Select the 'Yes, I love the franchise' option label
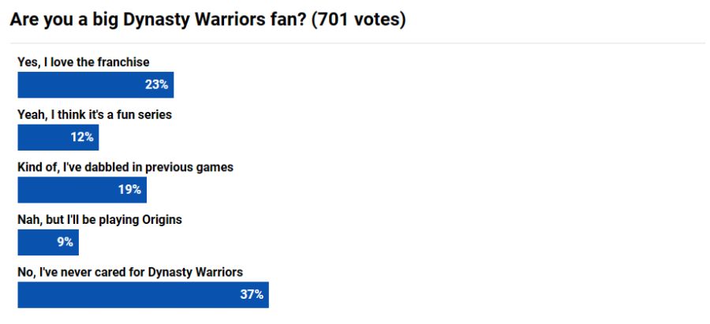Screen dimensions: 710x324 point(84,62)
